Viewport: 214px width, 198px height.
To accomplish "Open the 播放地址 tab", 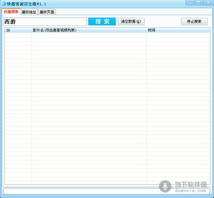I will (29, 12).
